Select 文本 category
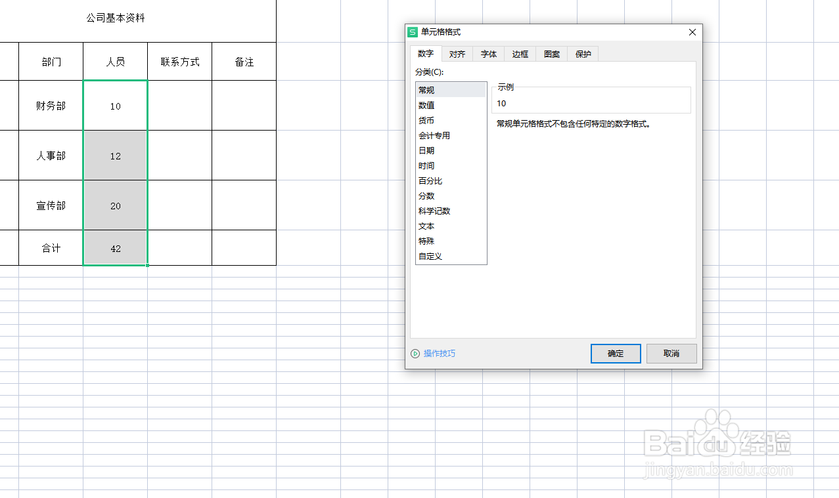839x498 pixels. [x=451, y=226]
